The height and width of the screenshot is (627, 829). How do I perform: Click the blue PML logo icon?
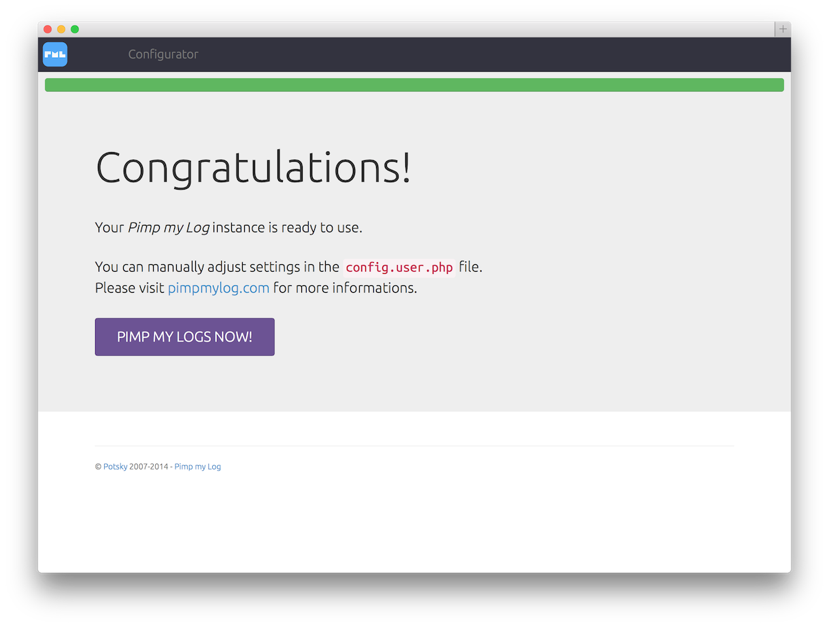point(55,54)
